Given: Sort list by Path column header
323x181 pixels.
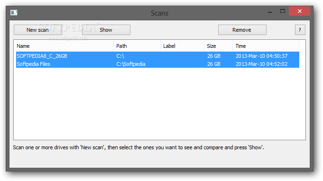Looking at the screenshot, I should click(x=137, y=46).
